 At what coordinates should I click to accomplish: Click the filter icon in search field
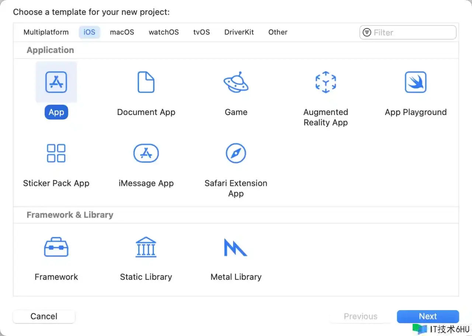click(367, 32)
